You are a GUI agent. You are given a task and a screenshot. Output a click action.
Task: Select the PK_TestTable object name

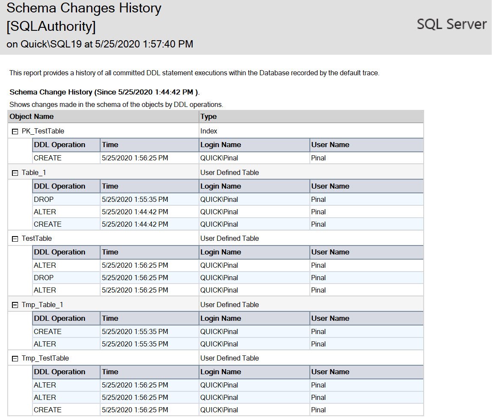point(43,131)
